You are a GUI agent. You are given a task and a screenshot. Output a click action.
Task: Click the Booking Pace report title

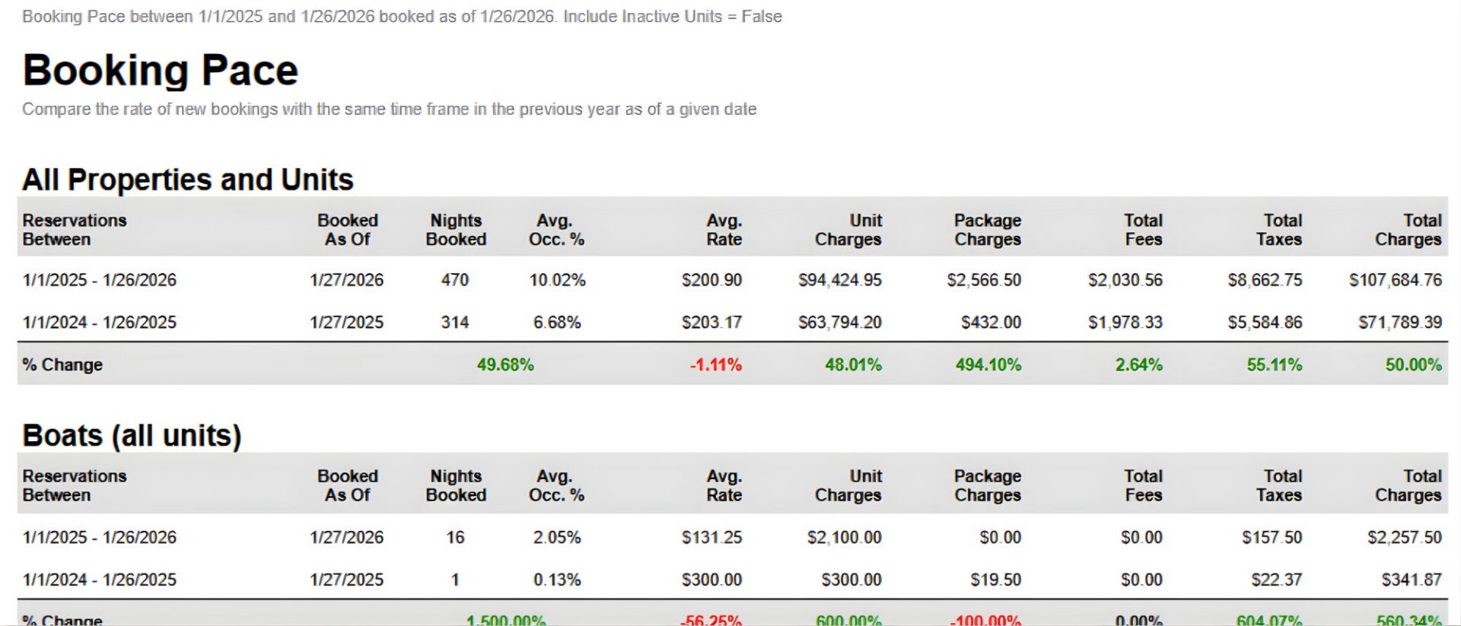click(x=160, y=71)
